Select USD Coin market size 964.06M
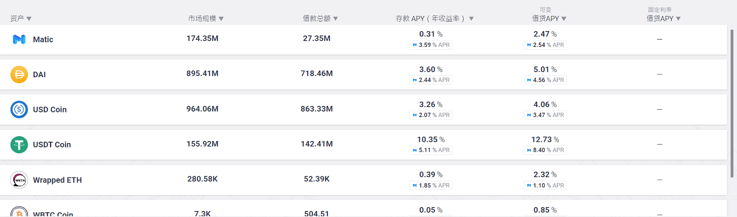737x217 pixels. [203, 109]
